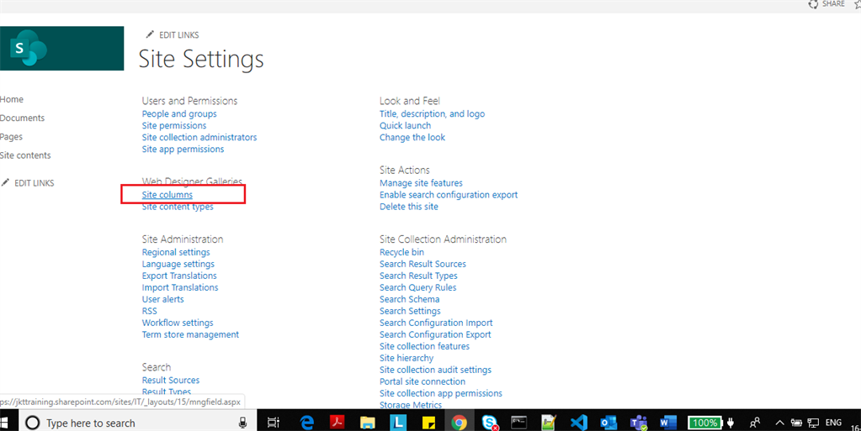The image size is (861, 431).
Task: Open the Windows Start menu
Action: tap(4, 423)
